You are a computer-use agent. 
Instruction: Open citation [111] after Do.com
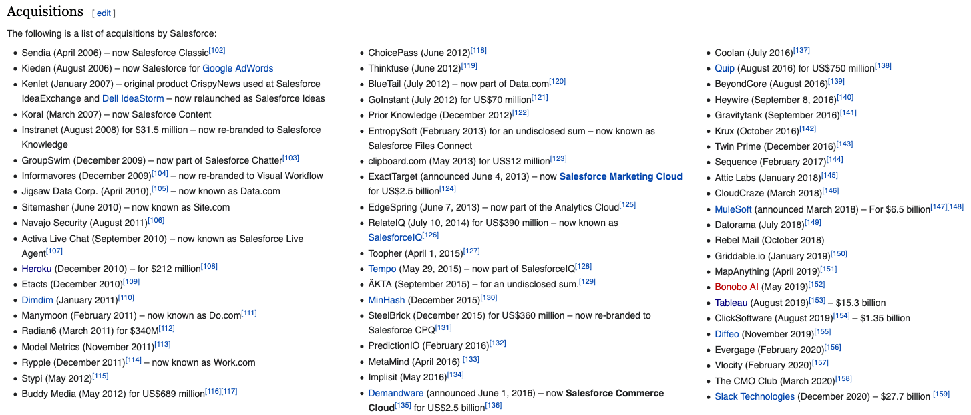249,313
